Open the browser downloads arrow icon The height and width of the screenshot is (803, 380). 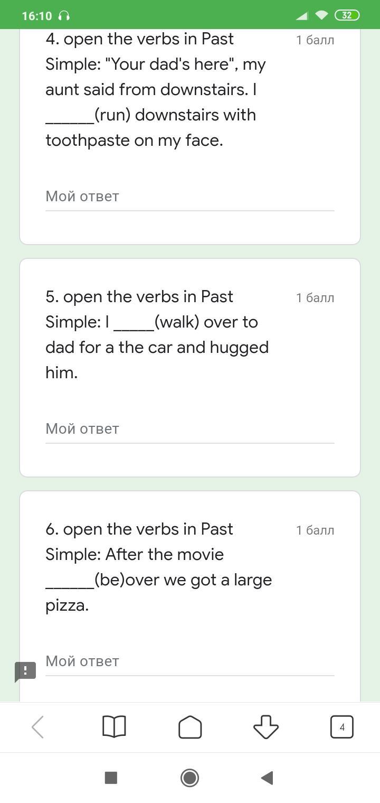pos(265,727)
